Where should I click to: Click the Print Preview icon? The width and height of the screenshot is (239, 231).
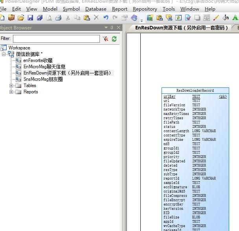coord(49,18)
